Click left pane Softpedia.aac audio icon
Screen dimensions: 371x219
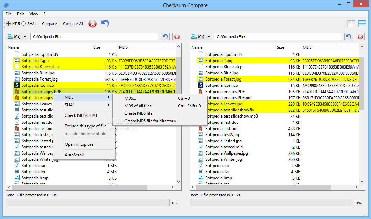[16, 165]
